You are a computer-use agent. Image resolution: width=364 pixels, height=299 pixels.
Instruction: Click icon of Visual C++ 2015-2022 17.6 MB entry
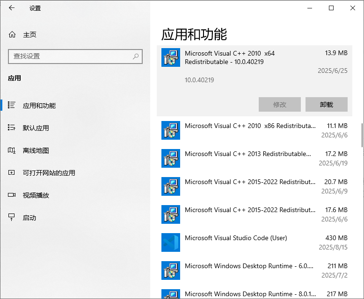171,214
